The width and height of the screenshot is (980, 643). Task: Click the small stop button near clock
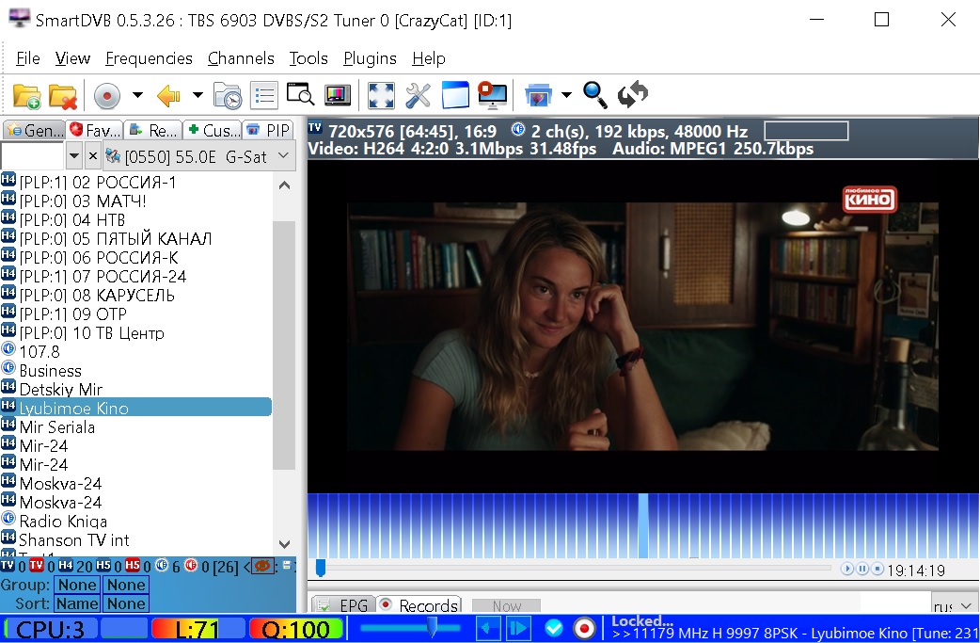click(877, 569)
